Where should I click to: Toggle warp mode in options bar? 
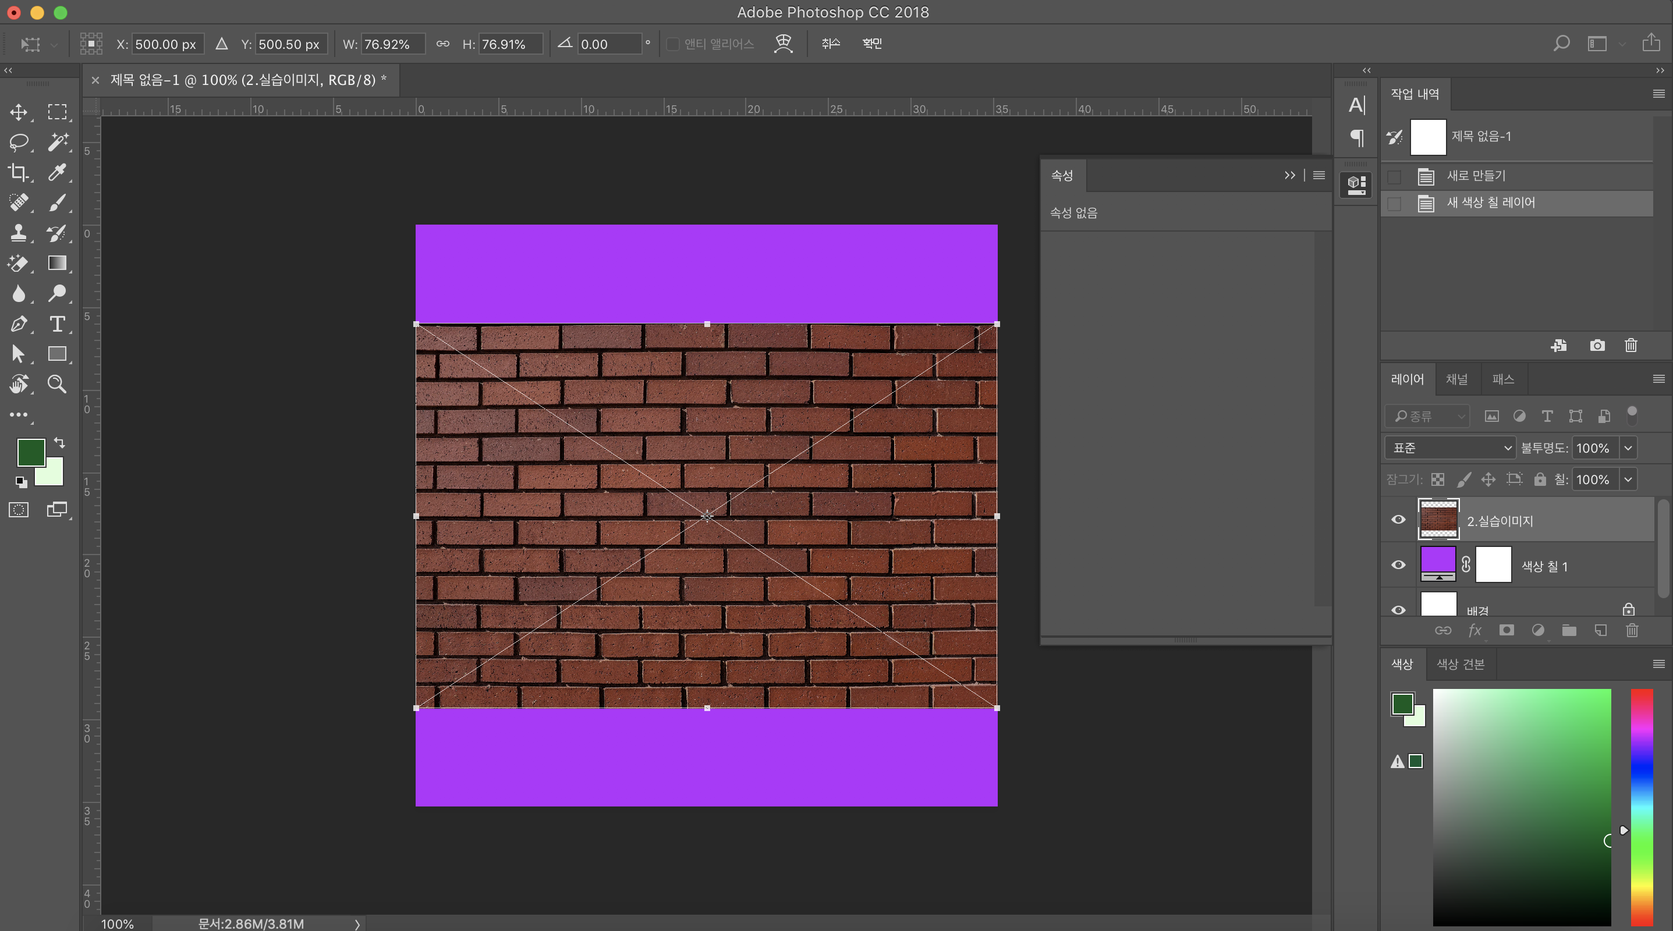coord(784,44)
